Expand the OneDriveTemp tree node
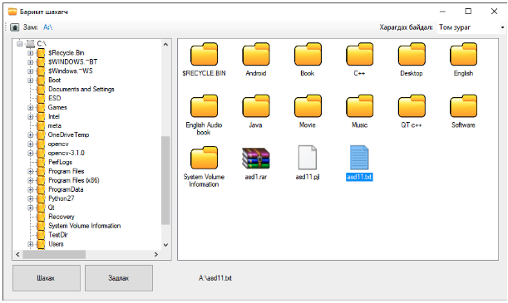The image size is (508, 303). [x=31, y=134]
